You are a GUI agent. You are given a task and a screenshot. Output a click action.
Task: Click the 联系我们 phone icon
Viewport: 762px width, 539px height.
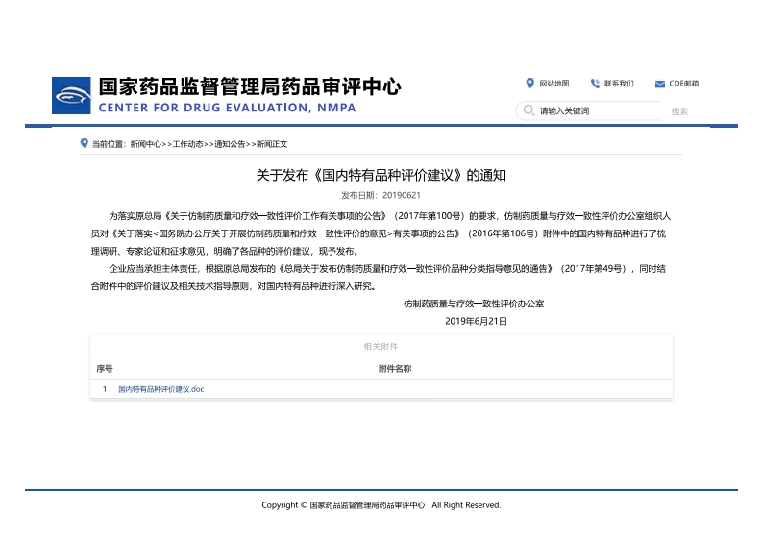click(595, 84)
